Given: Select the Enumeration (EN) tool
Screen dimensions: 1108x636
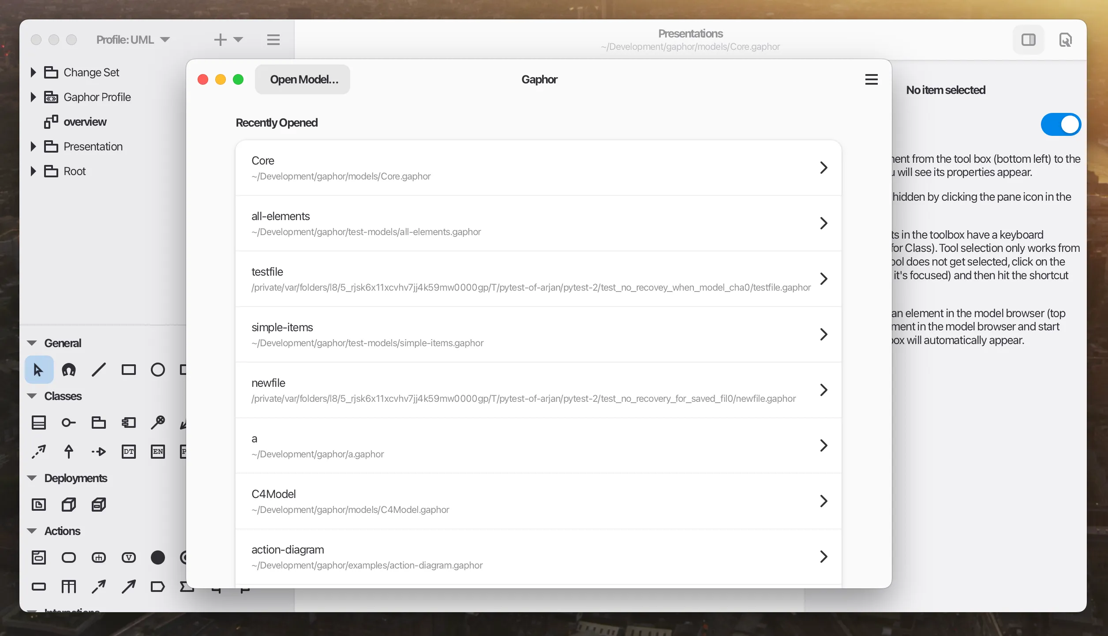Looking at the screenshot, I should [x=157, y=452].
